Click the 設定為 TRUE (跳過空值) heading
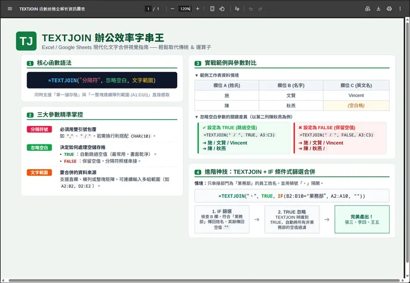 (x=229, y=128)
